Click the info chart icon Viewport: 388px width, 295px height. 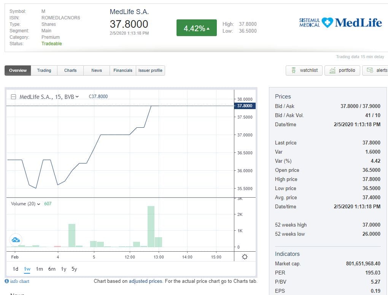point(7,281)
